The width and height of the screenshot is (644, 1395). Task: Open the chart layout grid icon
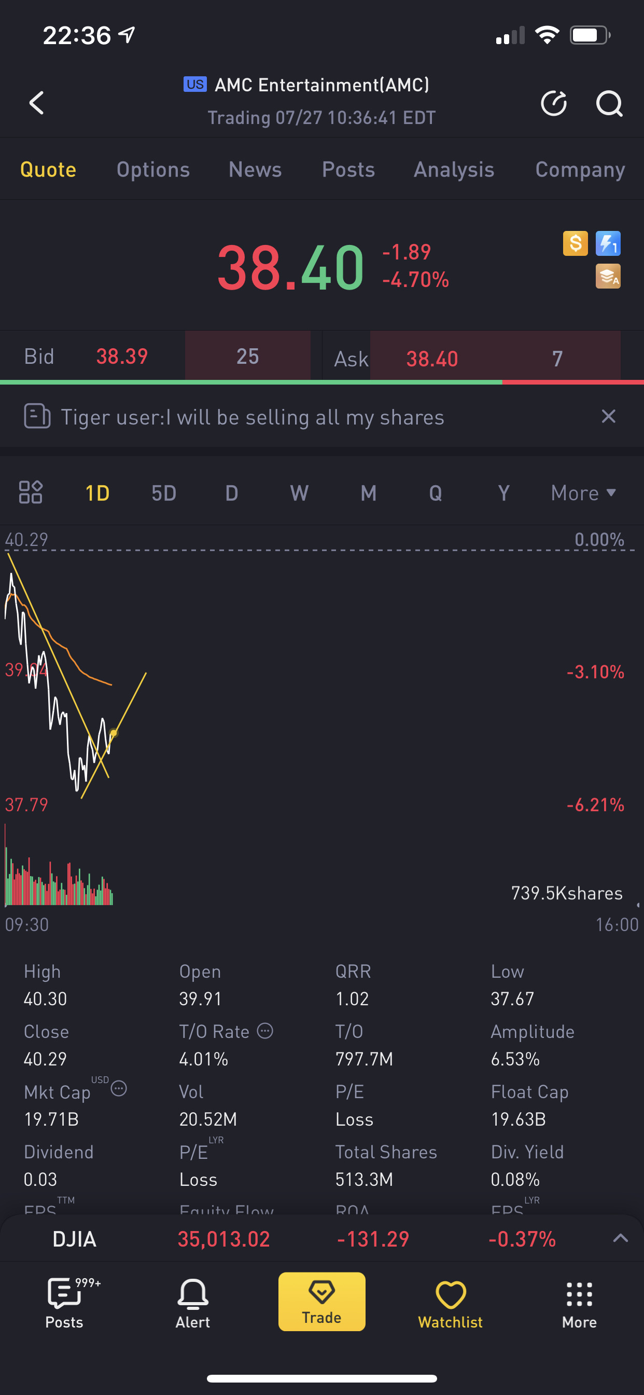[30, 493]
